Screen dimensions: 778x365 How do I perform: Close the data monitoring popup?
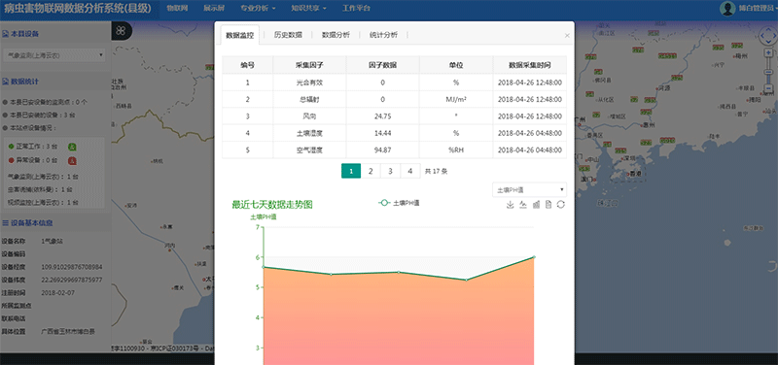[567, 36]
